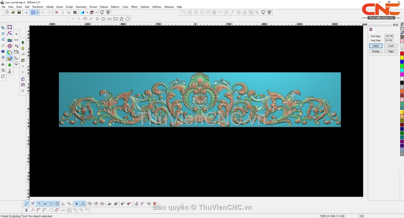Image resolution: width=404 pixels, height=218 pixels.
Task: Toggle the center snap circle button
Action: point(57,204)
